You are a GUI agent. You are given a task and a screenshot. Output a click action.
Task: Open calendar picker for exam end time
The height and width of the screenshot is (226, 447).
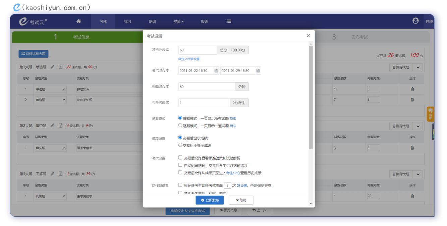coord(258,71)
